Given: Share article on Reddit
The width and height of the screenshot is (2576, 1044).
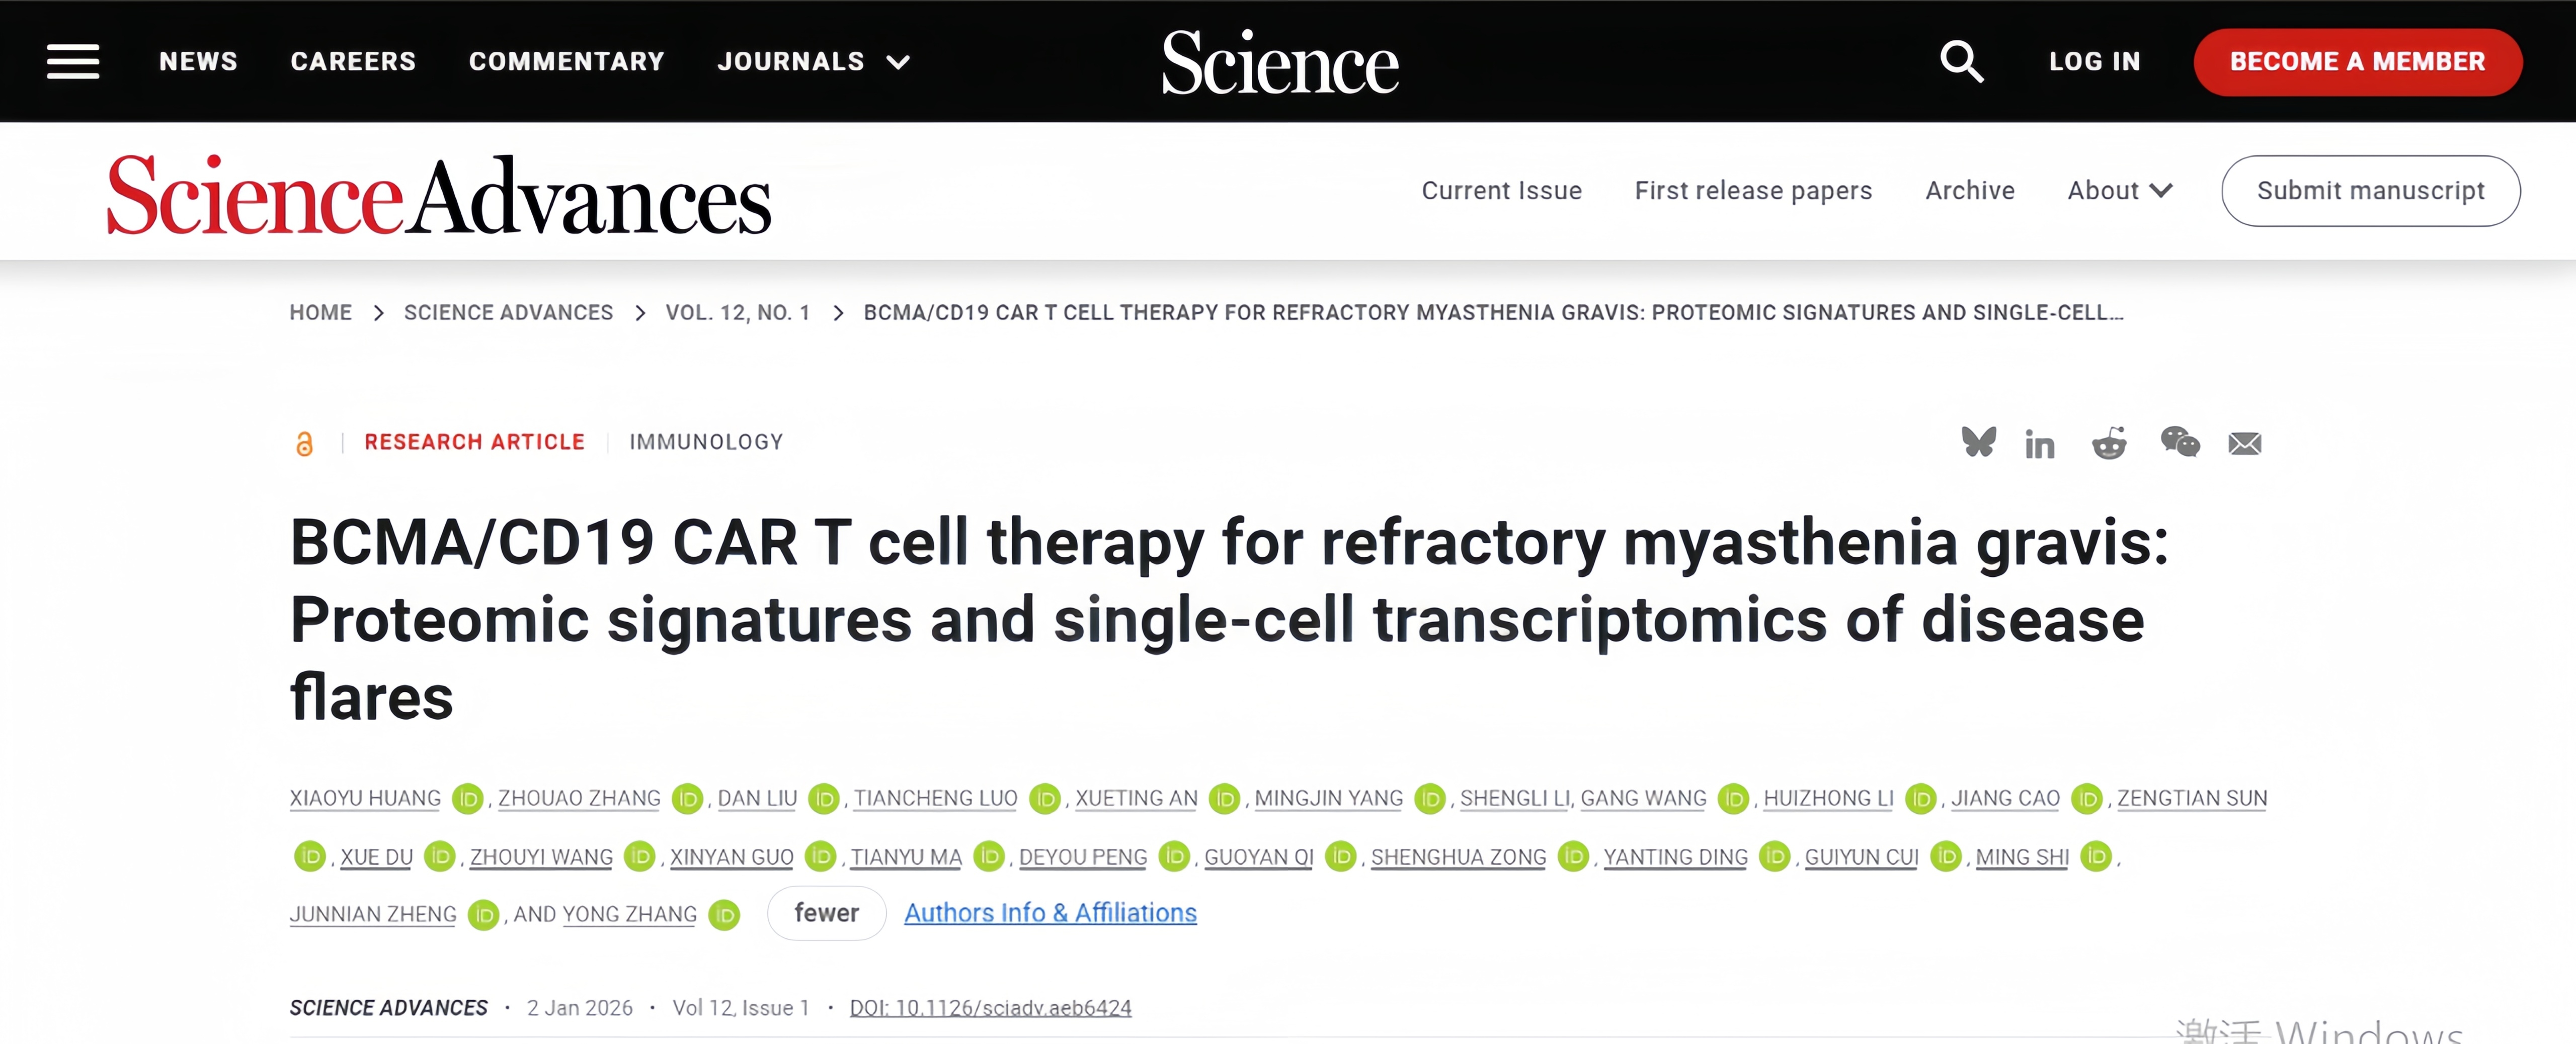Looking at the screenshot, I should 2109,443.
